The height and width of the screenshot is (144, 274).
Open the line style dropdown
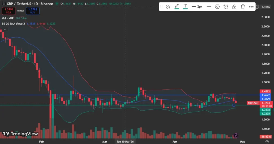click(209, 7)
